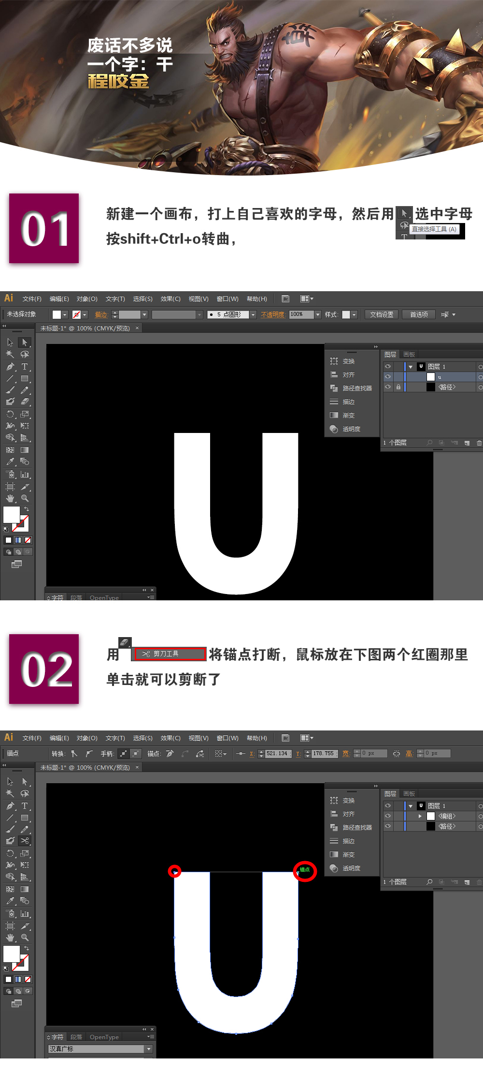The width and height of the screenshot is (483, 1072).
Task: Toggle visibility of 图层 1 in step 02
Action: pyautogui.click(x=388, y=805)
